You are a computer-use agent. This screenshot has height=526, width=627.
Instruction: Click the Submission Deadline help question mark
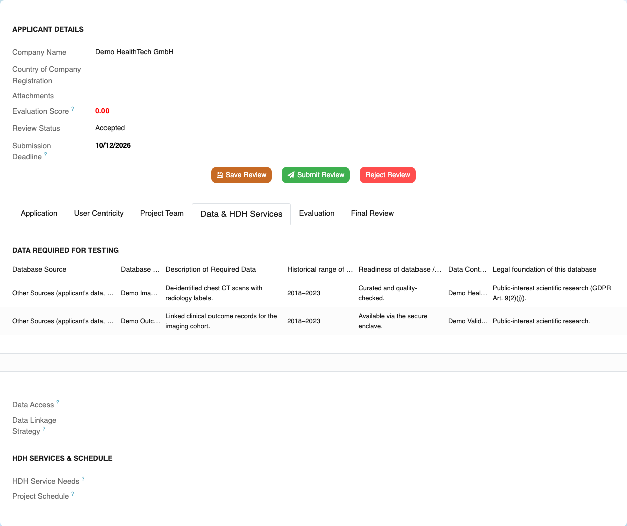(46, 154)
